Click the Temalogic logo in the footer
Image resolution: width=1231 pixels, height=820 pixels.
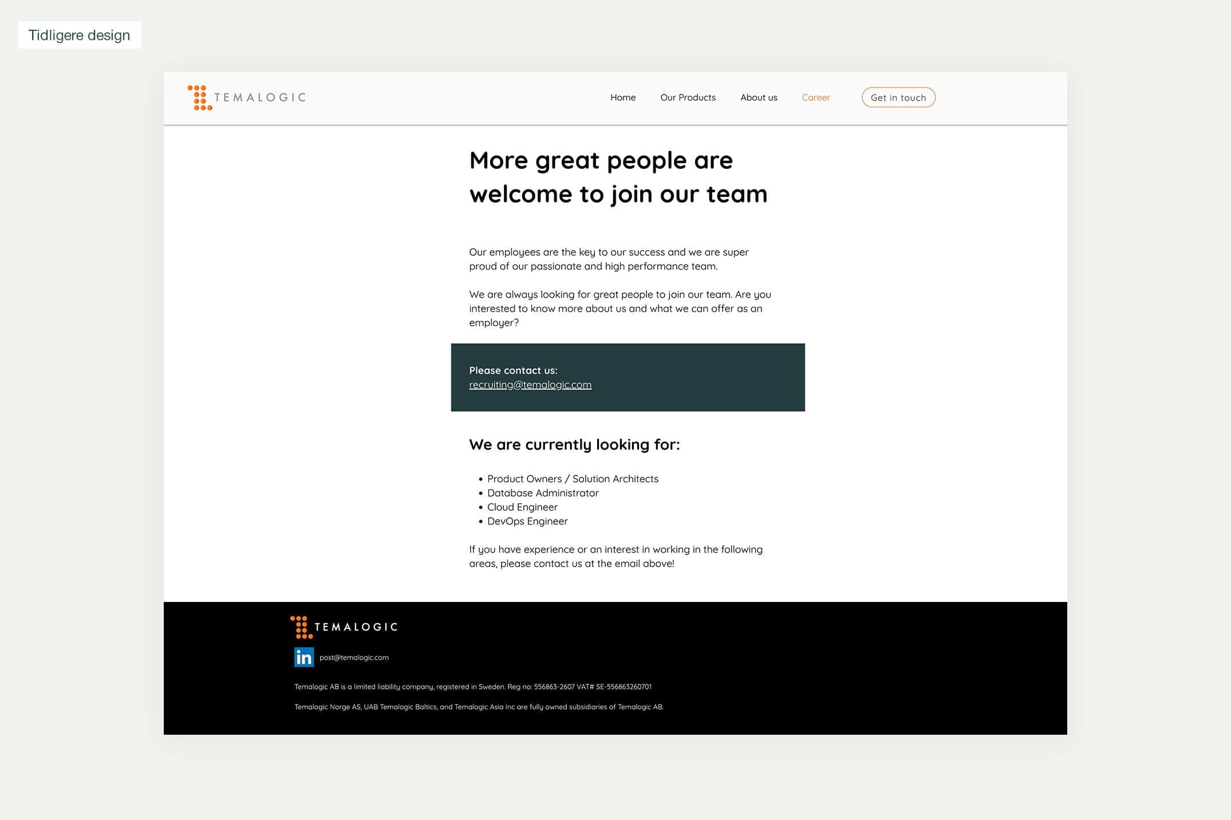tap(344, 627)
